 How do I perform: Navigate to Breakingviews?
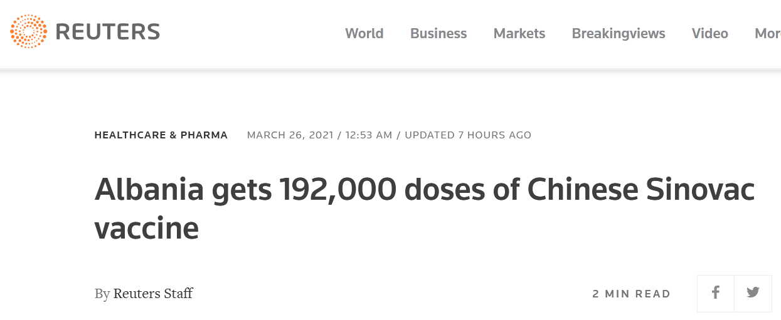[x=619, y=33]
